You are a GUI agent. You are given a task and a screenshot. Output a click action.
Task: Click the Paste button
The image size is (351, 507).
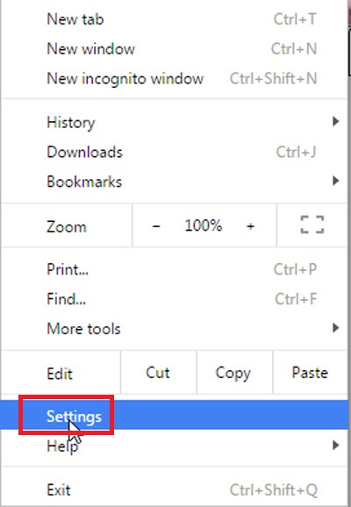point(310,373)
